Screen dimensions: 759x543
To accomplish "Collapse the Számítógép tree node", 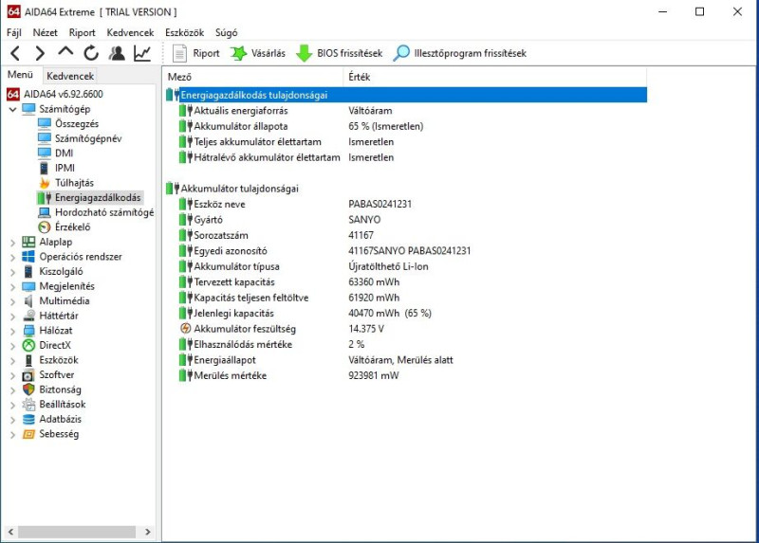I will (12, 109).
